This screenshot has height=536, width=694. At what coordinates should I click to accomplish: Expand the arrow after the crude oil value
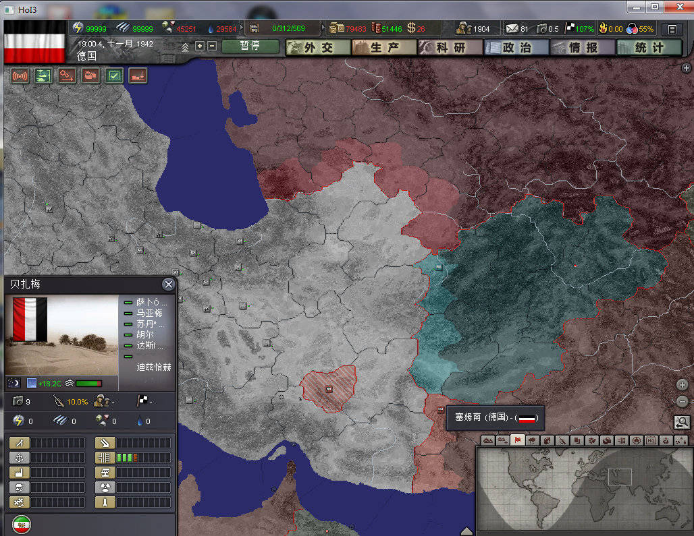242,28
